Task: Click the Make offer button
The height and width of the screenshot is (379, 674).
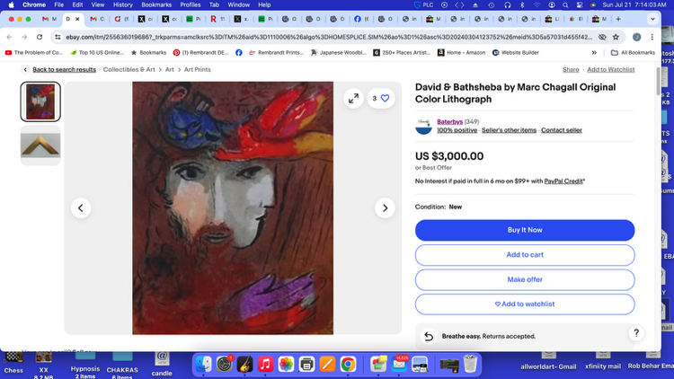Action: point(525,279)
